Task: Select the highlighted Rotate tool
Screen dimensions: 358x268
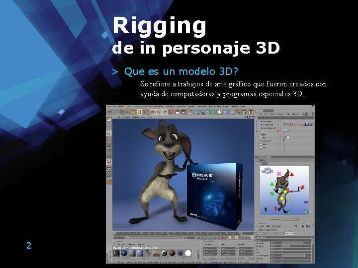Action: [139, 112]
